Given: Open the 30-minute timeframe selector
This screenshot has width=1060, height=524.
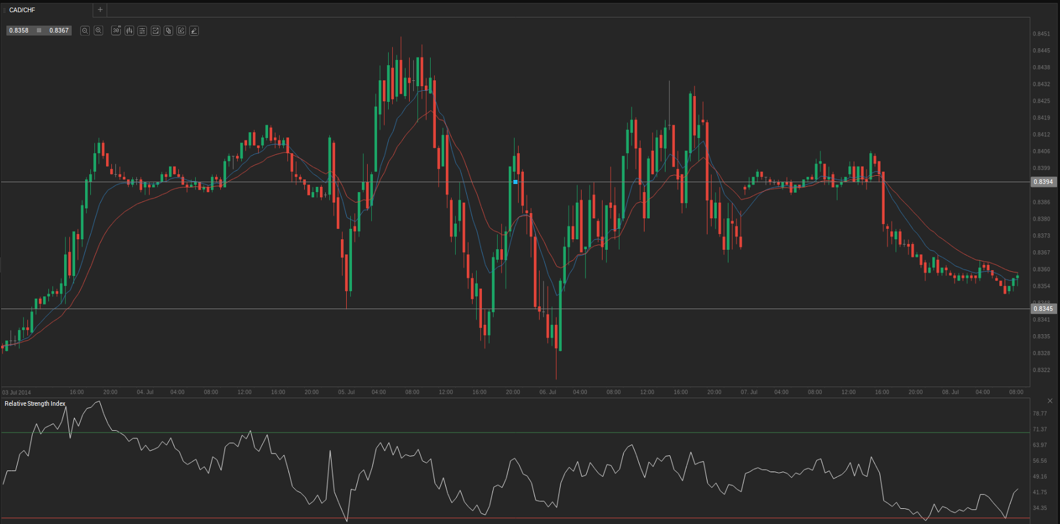Looking at the screenshot, I should pyautogui.click(x=116, y=31).
